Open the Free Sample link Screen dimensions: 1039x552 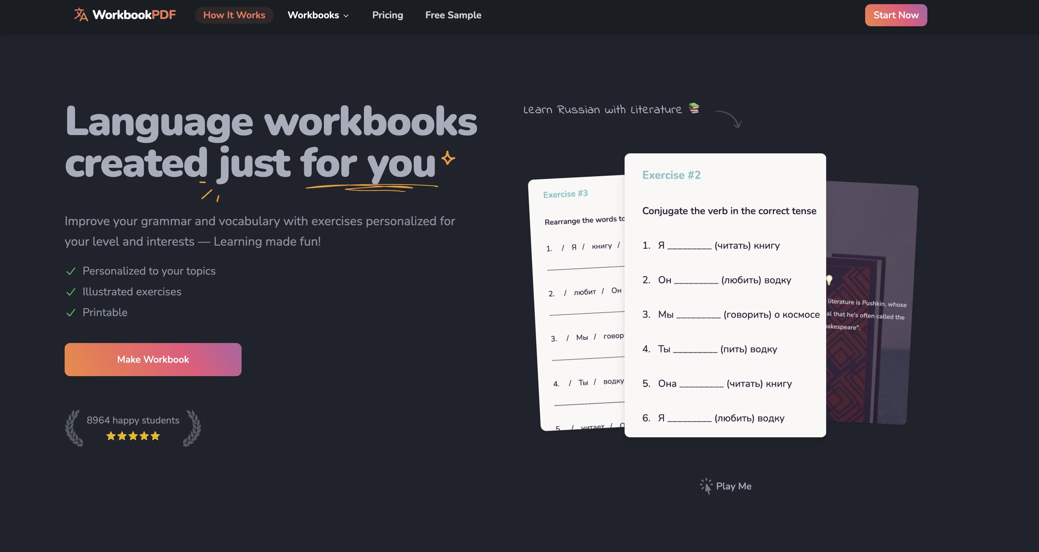pos(453,15)
